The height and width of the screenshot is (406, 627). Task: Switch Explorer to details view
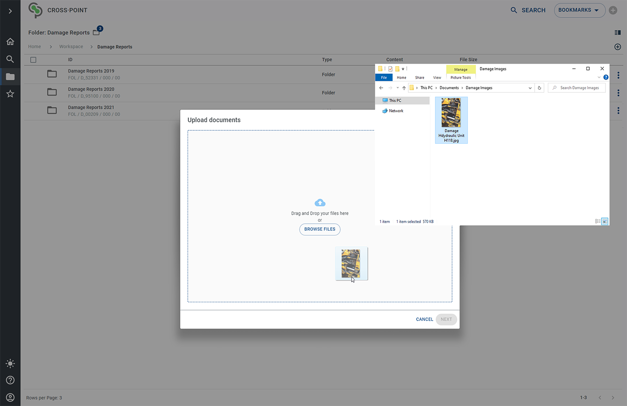[x=597, y=221]
